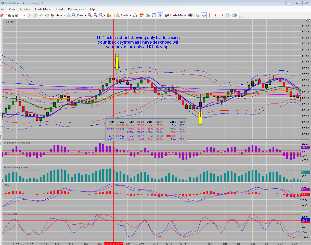Image resolution: width=311 pixels, height=245 pixels.
Task: Expand the data table dropdown arrow
Action: (x=230, y=15)
